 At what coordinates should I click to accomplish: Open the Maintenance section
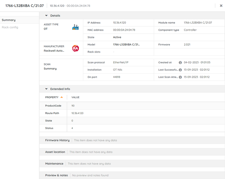pyautogui.click(x=54, y=164)
